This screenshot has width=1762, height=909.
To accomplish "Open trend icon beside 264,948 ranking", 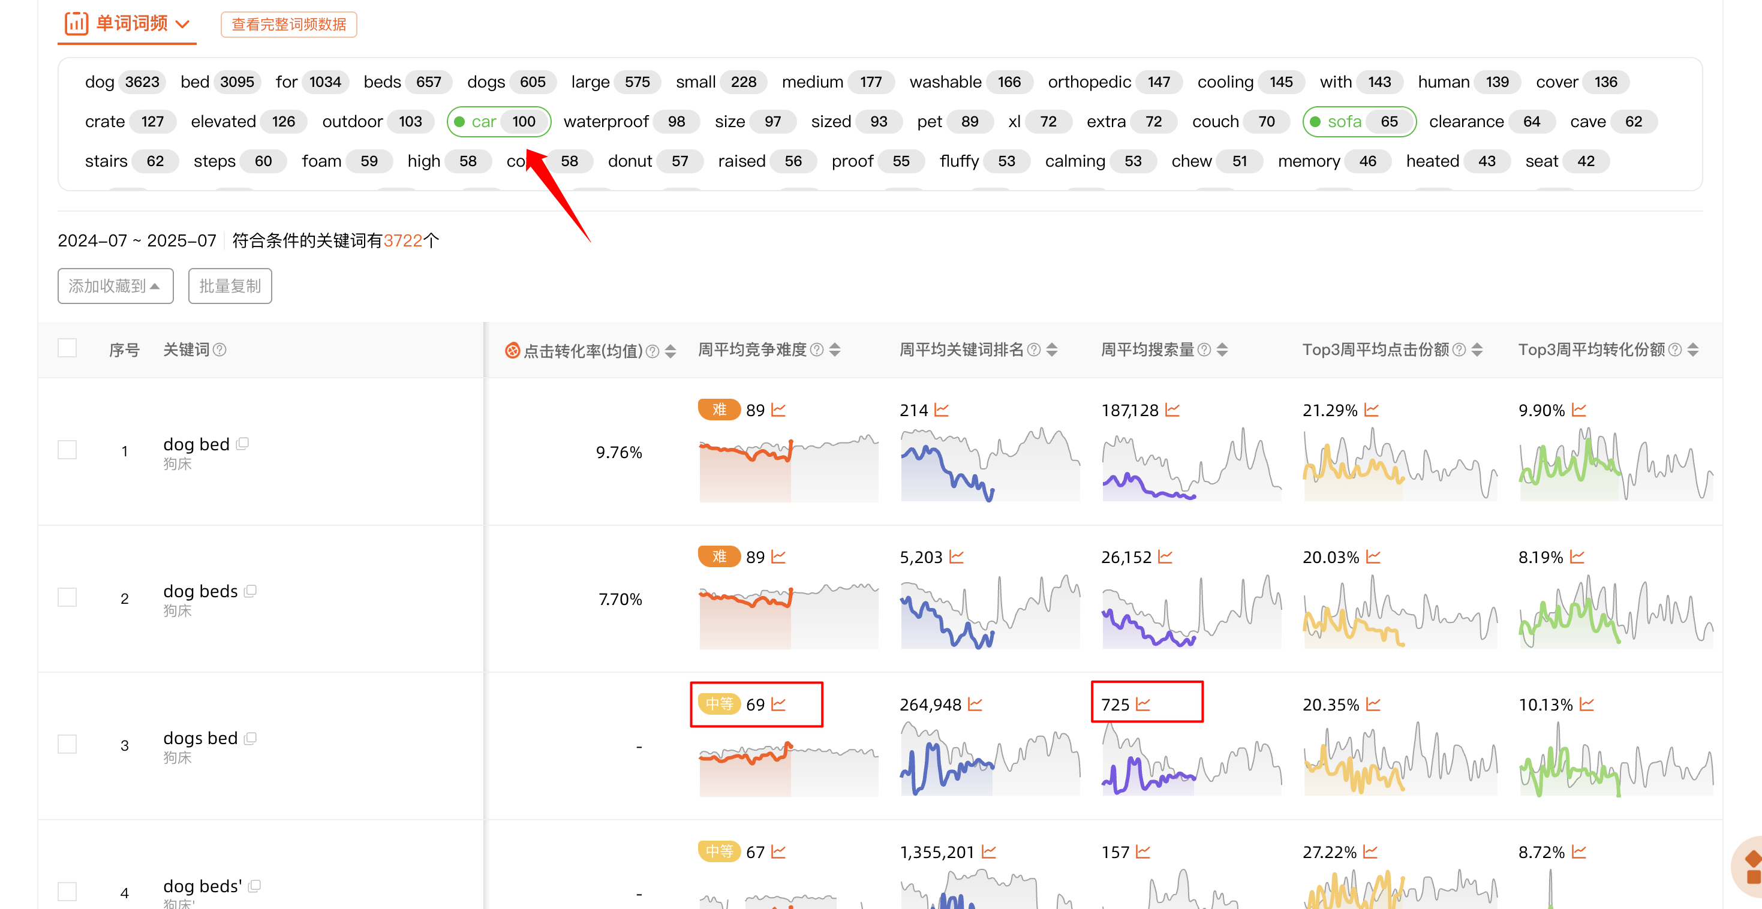I will coord(975,705).
